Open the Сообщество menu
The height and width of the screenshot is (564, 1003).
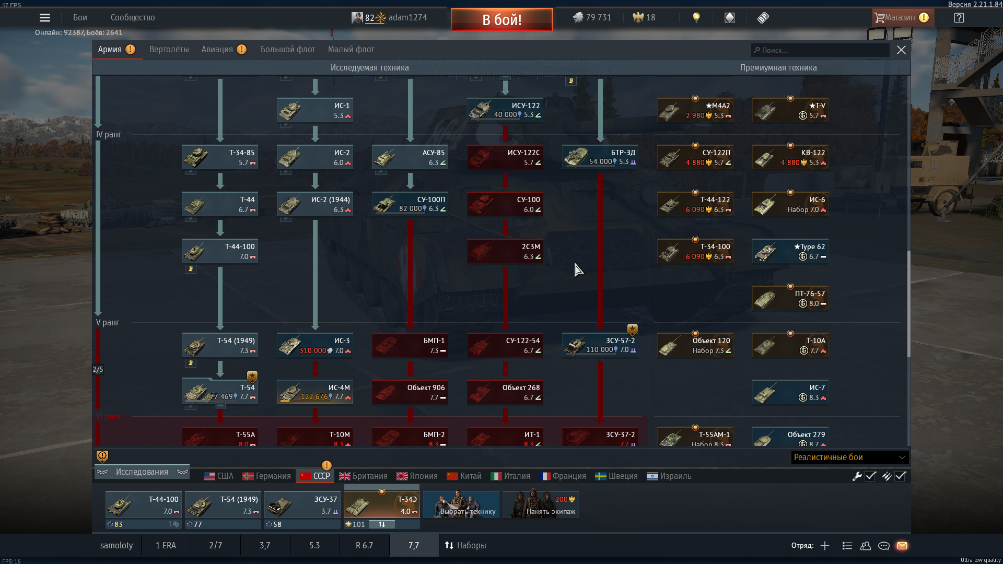click(133, 17)
